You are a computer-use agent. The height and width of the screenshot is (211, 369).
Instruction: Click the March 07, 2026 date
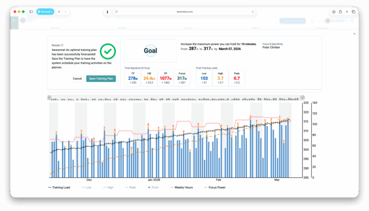[x=230, y=49]
